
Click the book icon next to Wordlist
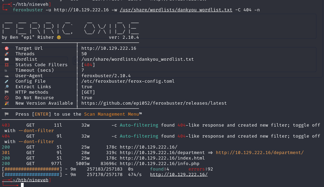click(7, 59)
